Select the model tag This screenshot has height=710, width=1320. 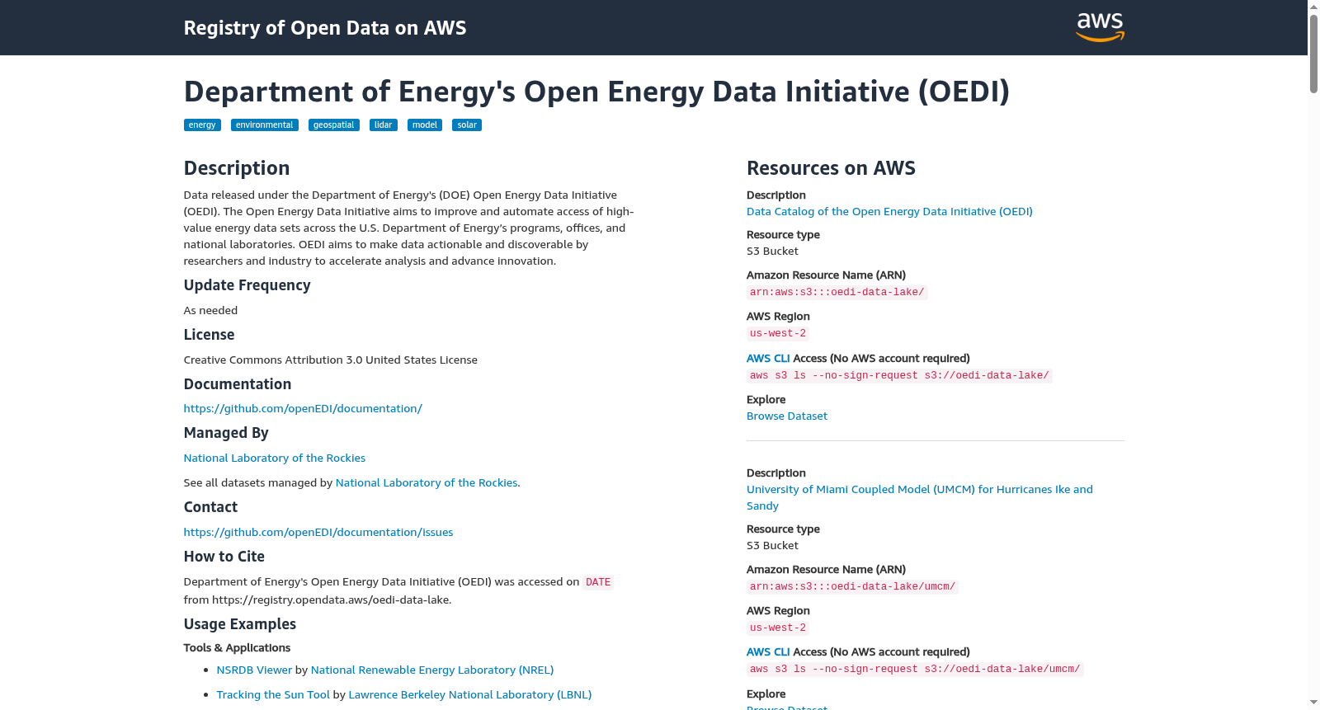tap(425, 125)
